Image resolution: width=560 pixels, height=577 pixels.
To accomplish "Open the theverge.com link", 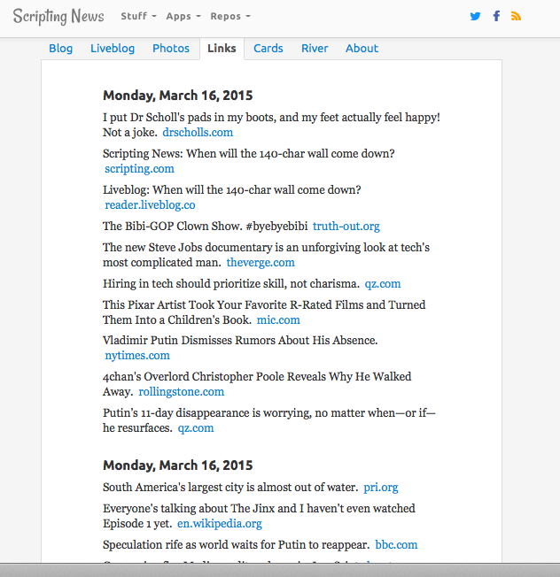I will (x=261, y=262).
